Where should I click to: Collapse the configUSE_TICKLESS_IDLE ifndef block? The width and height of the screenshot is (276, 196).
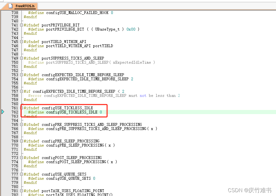click(x=21, y=108)
